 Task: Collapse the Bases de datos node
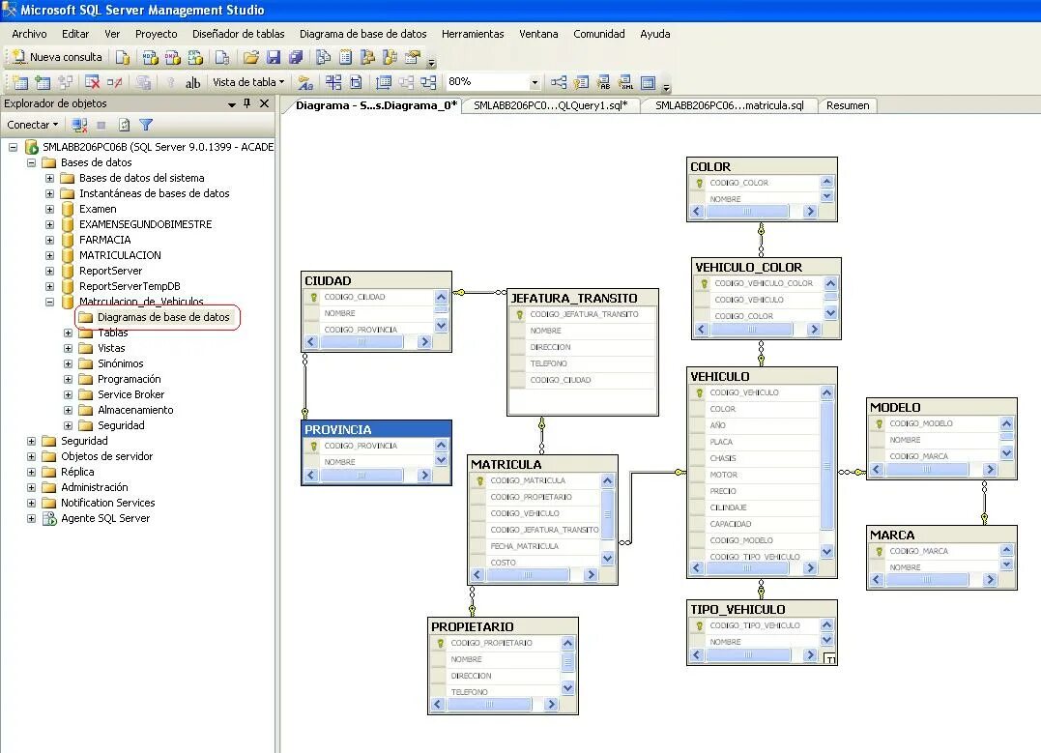coord(31,162)
